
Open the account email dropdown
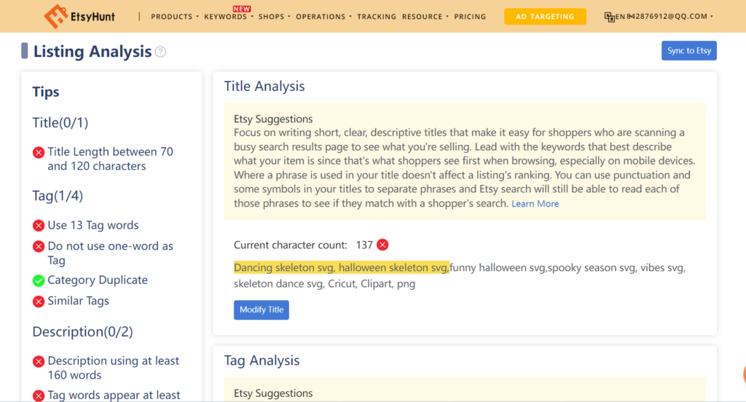pyautogui.click(x=664, y=17)
